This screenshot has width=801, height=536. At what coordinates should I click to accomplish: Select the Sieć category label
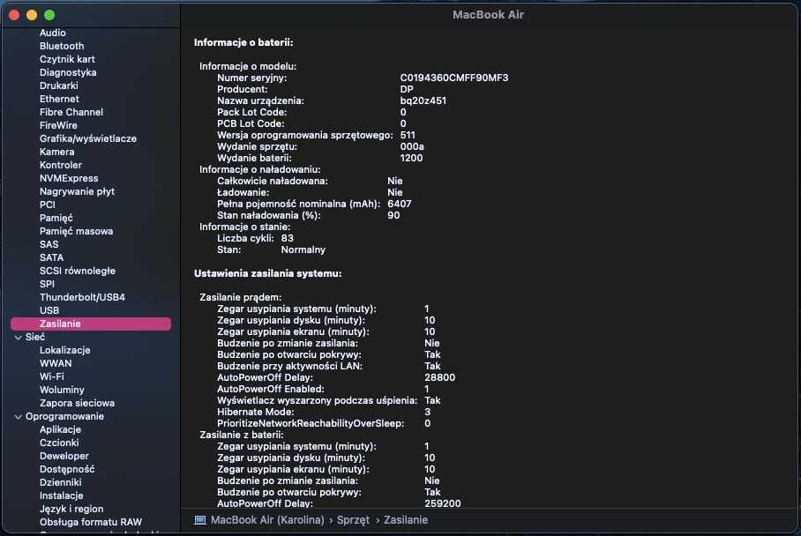[x=35, y=337]
